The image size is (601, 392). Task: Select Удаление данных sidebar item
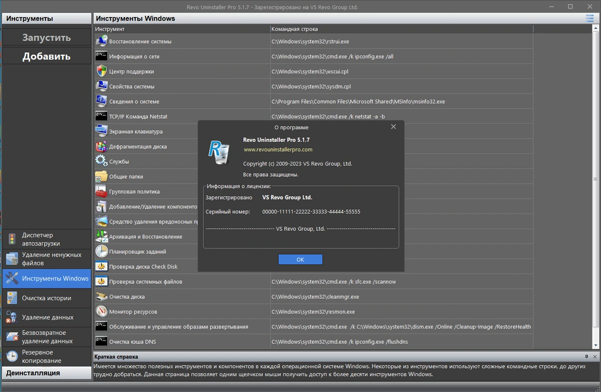(47, 317)
